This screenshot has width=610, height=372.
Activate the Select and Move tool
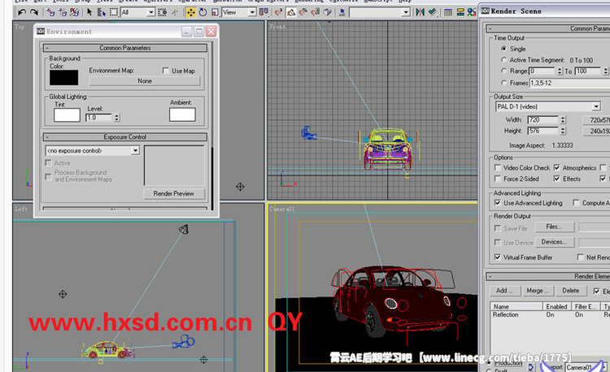point(190,12)
